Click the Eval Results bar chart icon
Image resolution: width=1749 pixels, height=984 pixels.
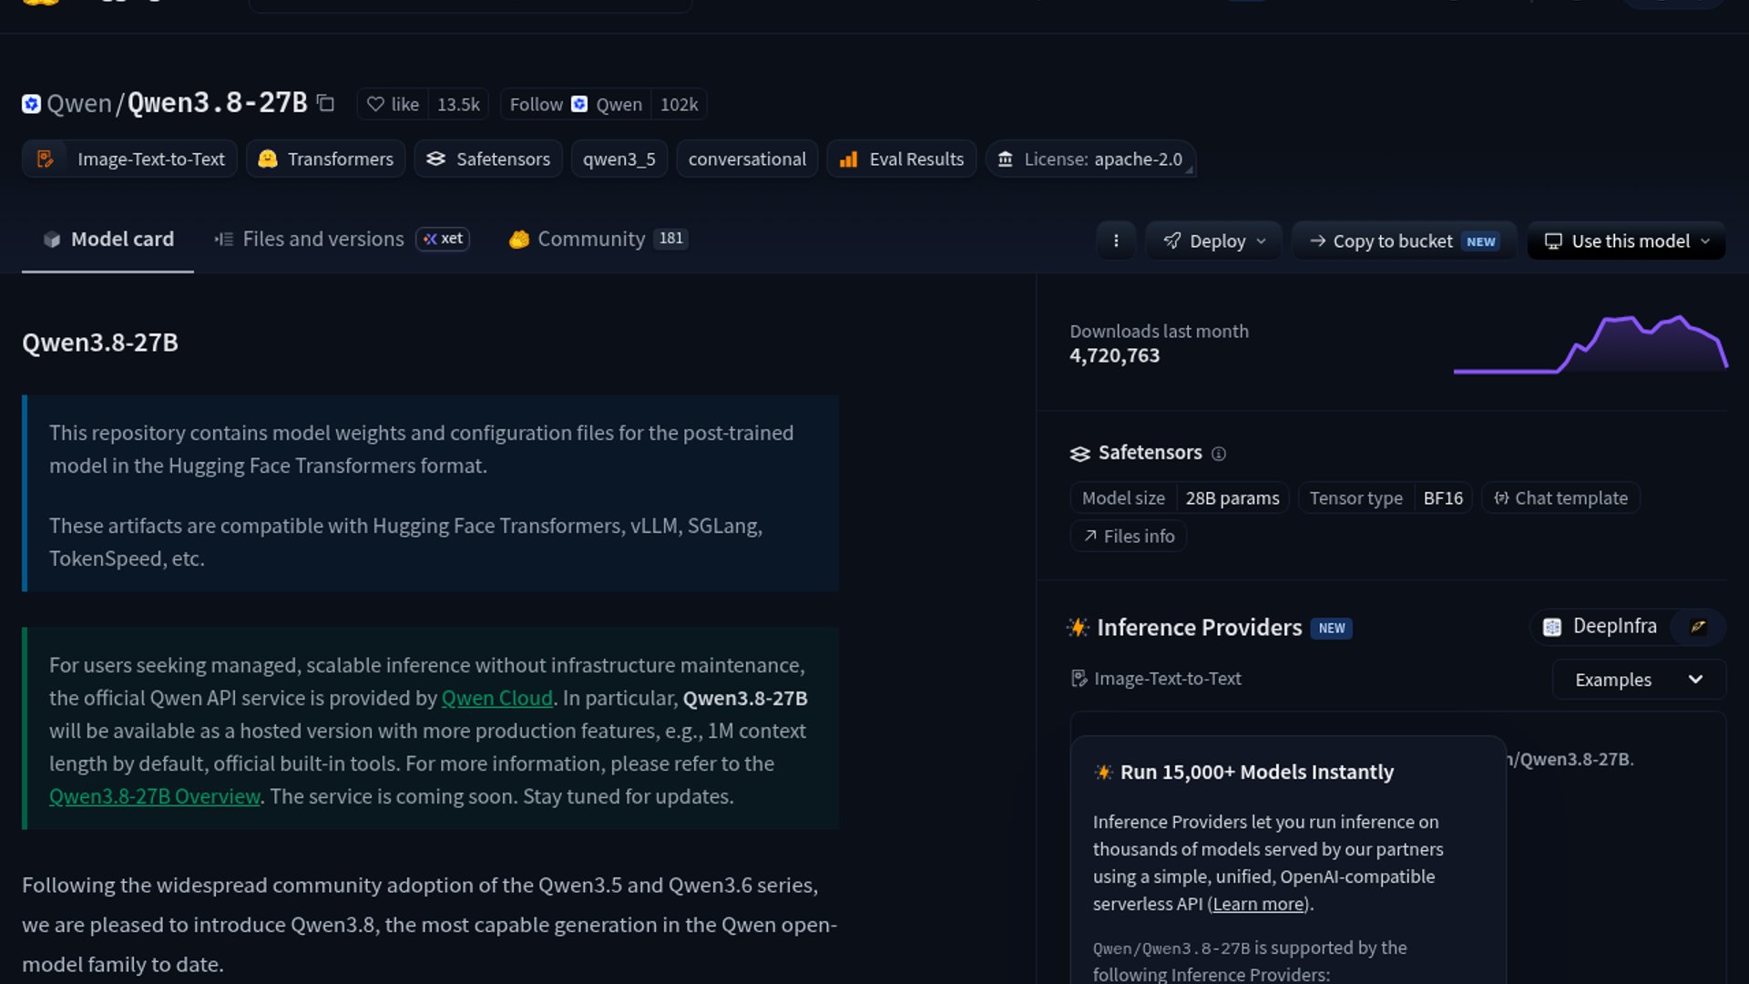tap(848, 159)
